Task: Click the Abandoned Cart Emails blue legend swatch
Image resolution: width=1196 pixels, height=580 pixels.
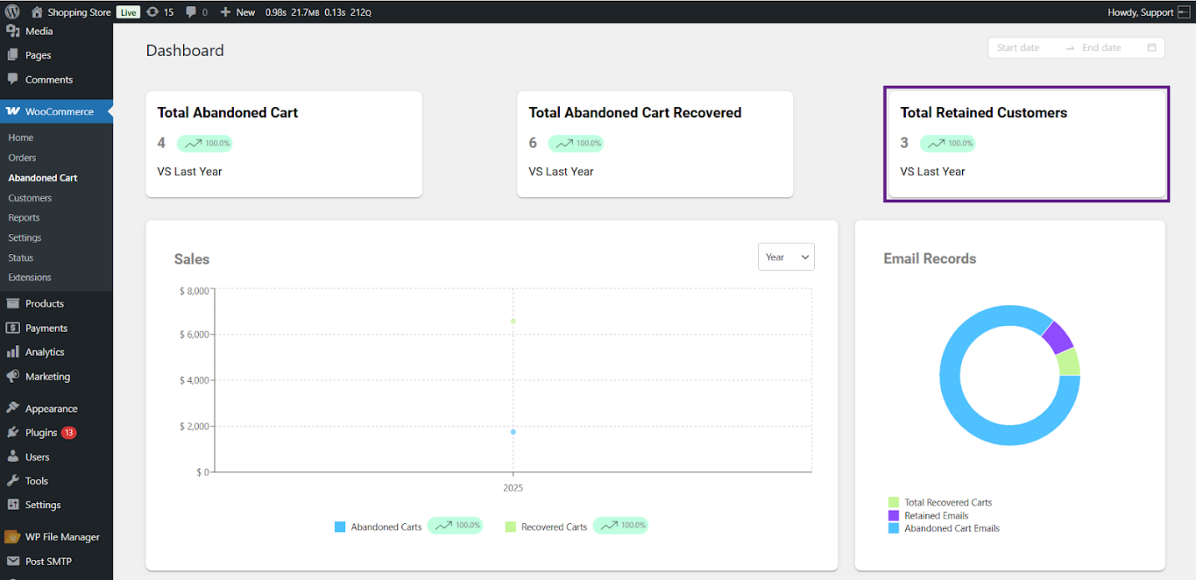Action: (x=893, y=528)
